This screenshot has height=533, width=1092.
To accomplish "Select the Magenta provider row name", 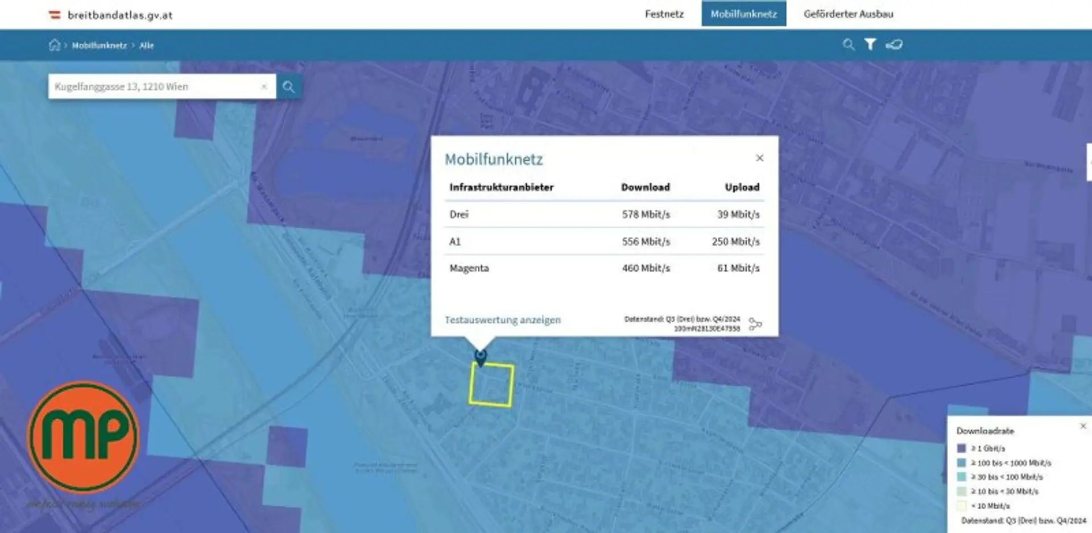I will pos(469,268).
